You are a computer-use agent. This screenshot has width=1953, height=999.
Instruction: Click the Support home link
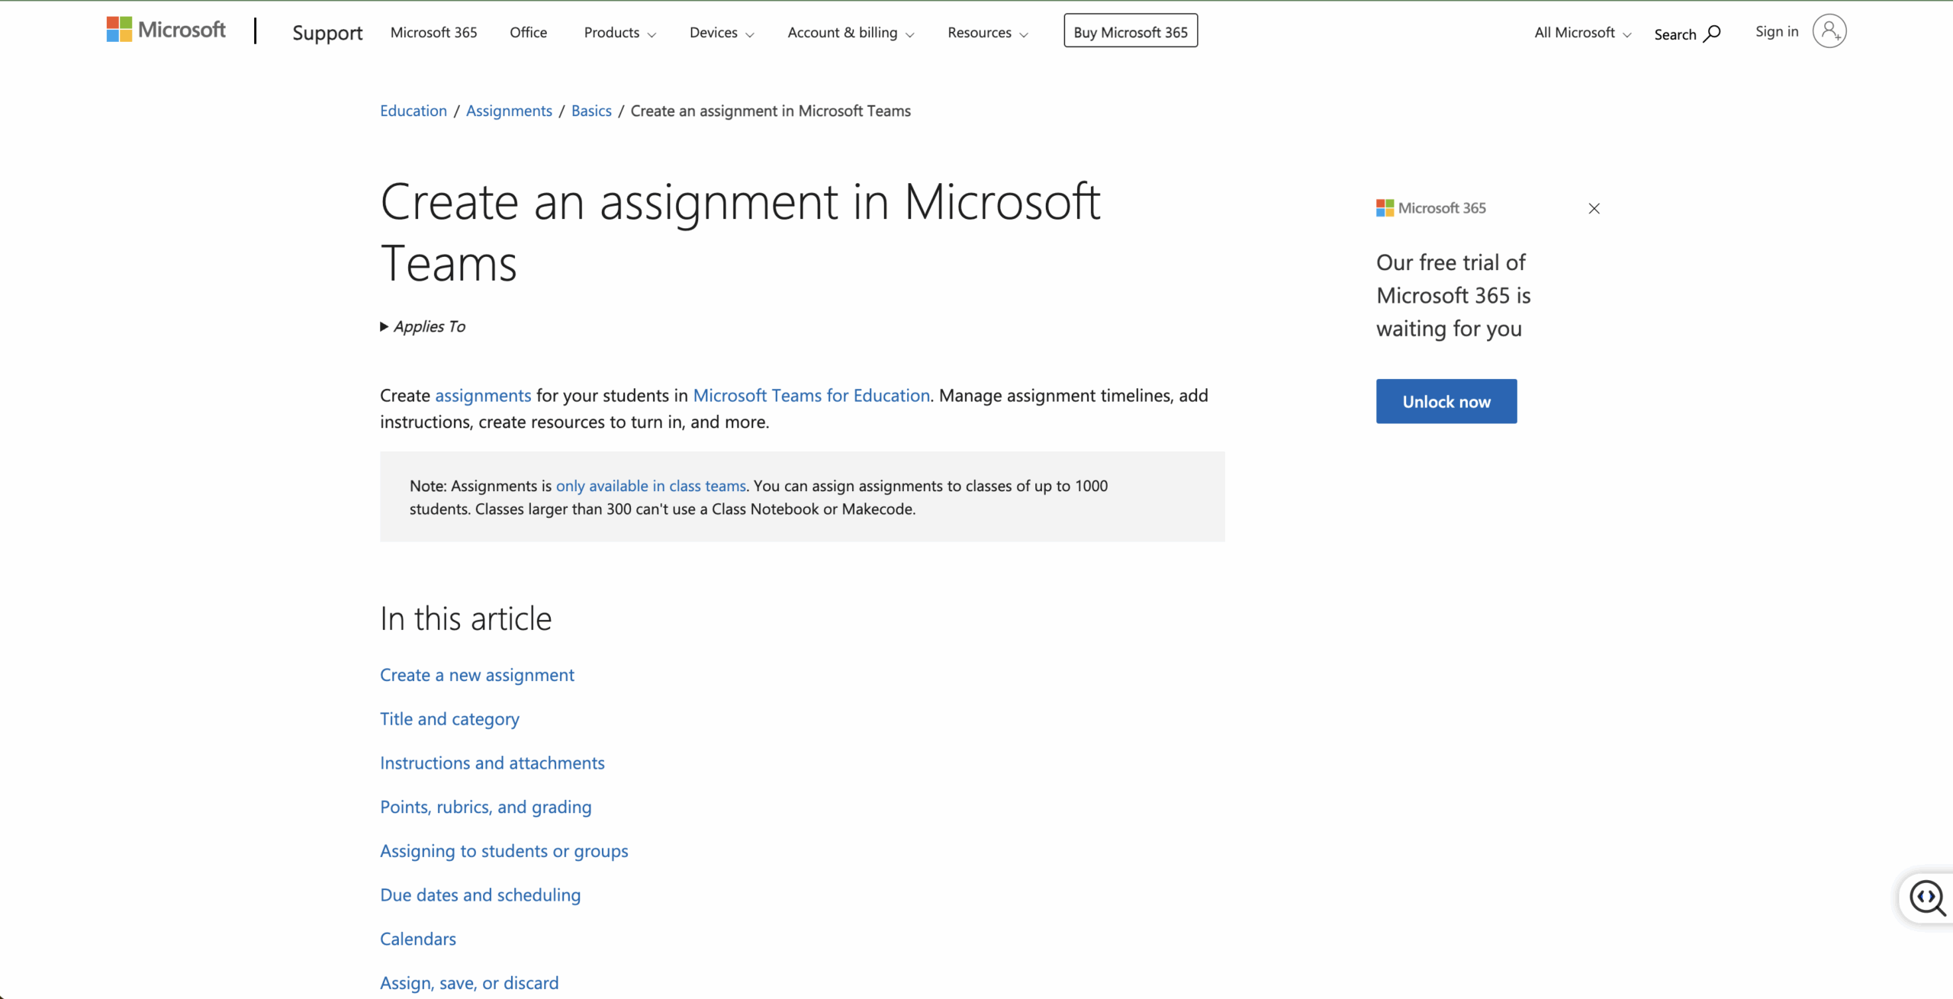point(327,33)
